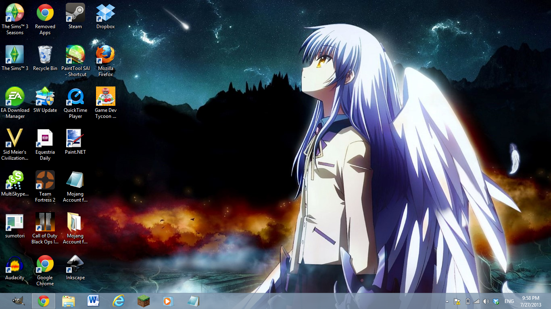This screenshot has width=551, height=309.
Task: Select the Dropbox desktop shortcut
Action: click(106, 16)
